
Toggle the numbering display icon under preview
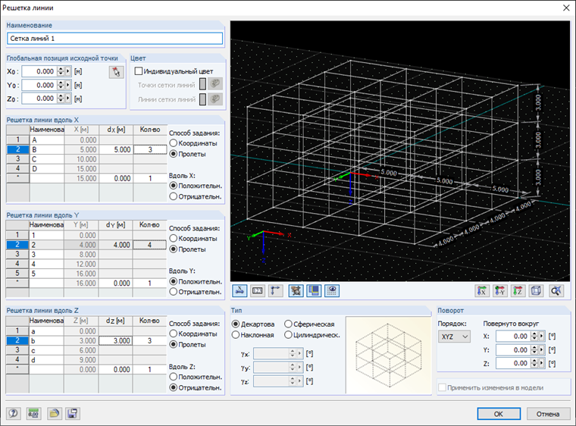coord(257,290)
